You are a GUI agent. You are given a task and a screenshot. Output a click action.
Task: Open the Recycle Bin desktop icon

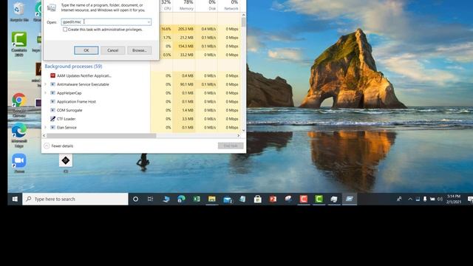pyautogui.click(x=19, y=12)
